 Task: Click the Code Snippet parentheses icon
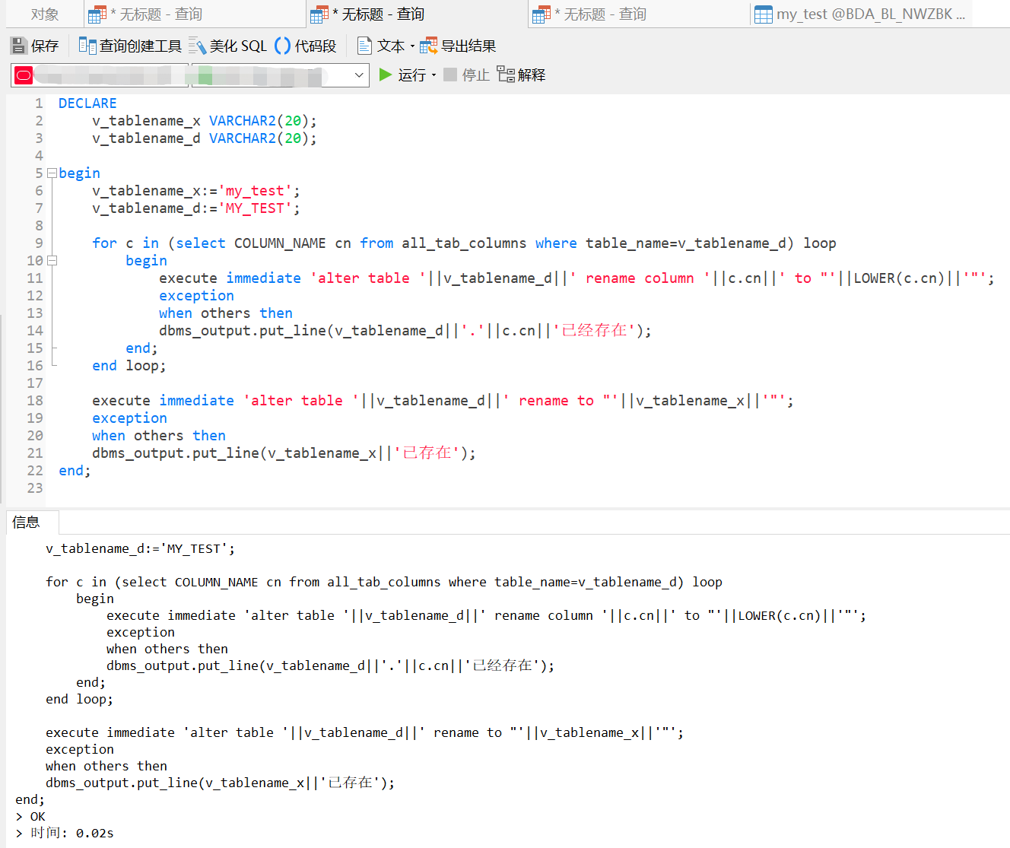(282, 46)
